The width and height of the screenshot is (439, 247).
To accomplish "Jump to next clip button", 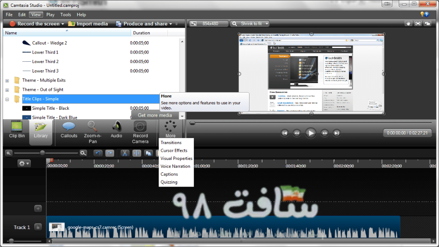I will [337, 133].
